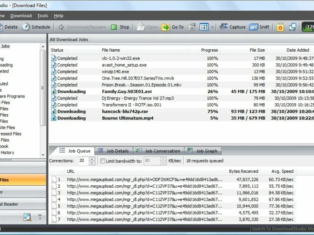The width and height of the screenshot is (314, 235).
Task: Open History in the sidebar tree
Action: pyautogui.click(x=7, y=152)
